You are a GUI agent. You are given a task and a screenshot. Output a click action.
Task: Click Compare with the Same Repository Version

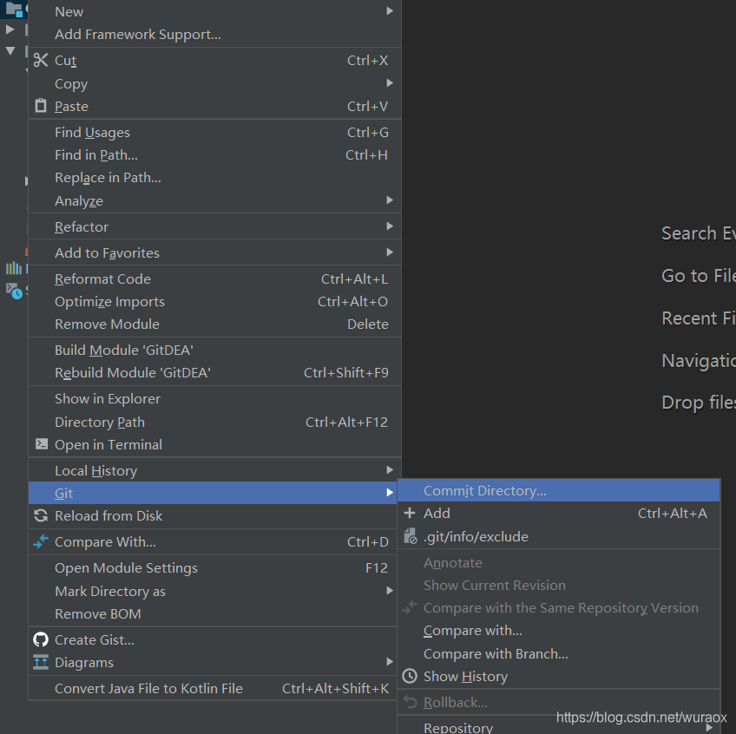point(559,607)
